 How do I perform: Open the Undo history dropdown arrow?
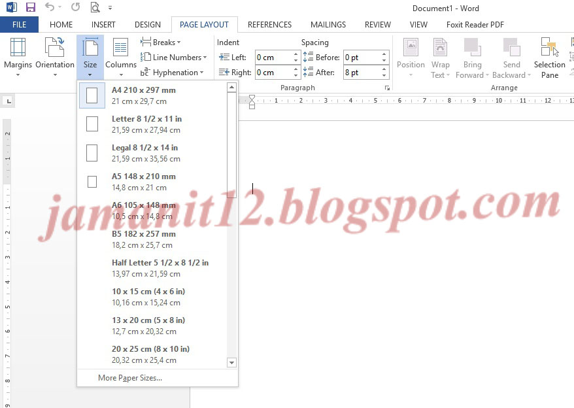click(59, 7)
